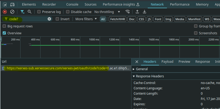Activate the inspect element picker icon
220x109 pixels.
5,5
